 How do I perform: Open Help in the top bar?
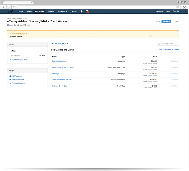pos(168,11)
